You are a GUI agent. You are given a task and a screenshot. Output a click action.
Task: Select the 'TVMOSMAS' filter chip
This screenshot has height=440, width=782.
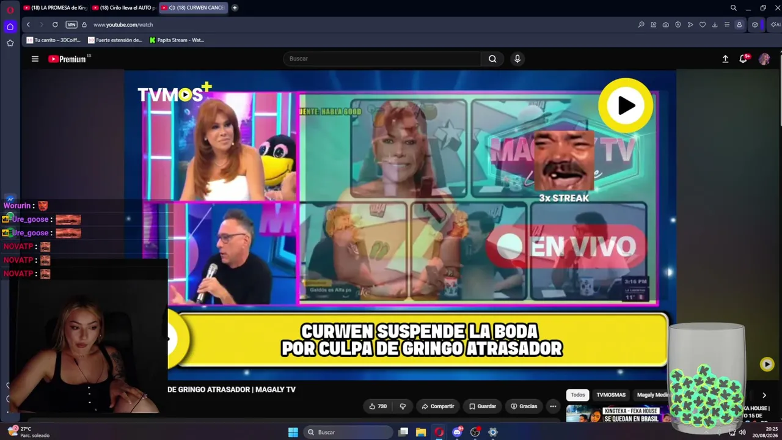611,395
